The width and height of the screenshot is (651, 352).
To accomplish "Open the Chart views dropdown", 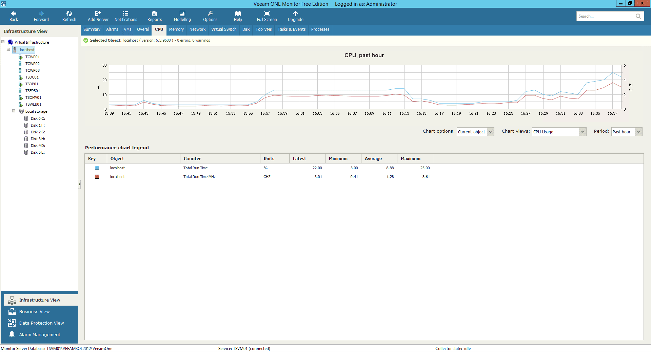I will click(x=559, y=132).
